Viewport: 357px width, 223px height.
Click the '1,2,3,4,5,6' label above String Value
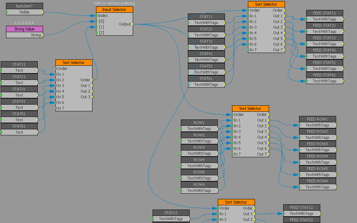tap(24, 23)
